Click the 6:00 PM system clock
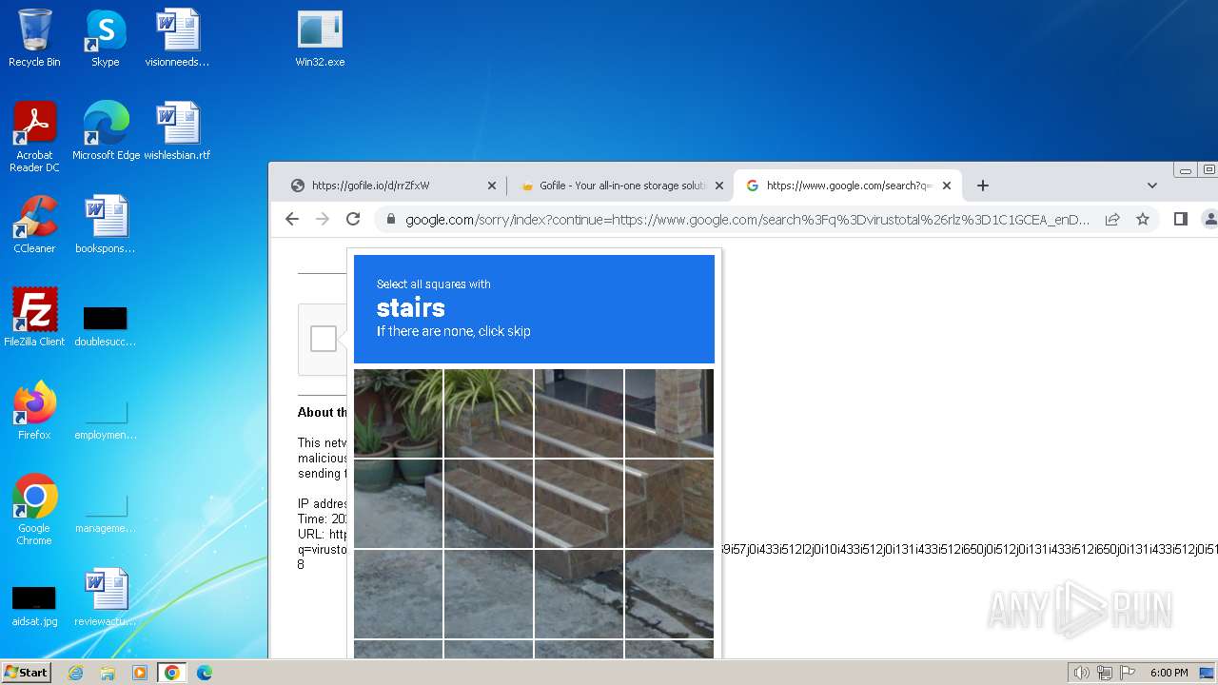Screen dimensions: 1218x685 [x=1169, y=673]
